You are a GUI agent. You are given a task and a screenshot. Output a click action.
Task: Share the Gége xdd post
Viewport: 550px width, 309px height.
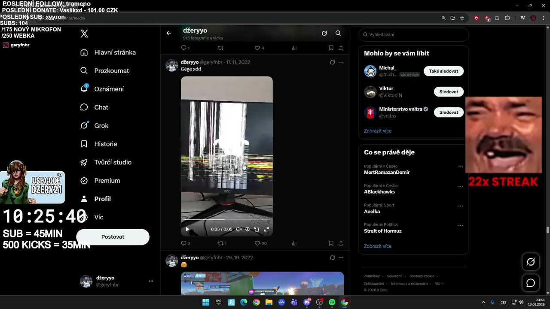(341, 243)
